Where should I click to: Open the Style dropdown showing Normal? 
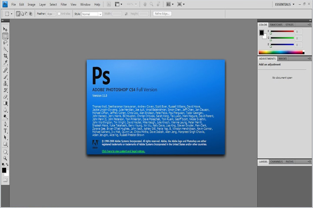pyautogui.click(x=92, y=14)
